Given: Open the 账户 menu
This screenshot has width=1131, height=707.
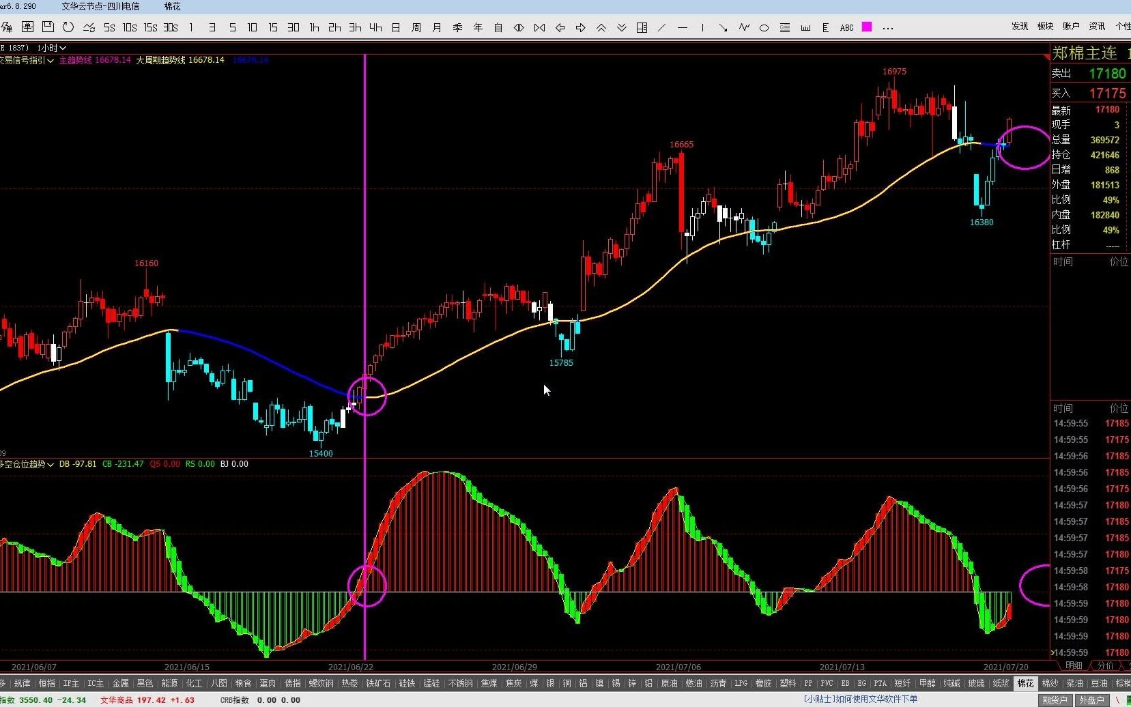Looking at the screenshot, I should coord(1071,26).
